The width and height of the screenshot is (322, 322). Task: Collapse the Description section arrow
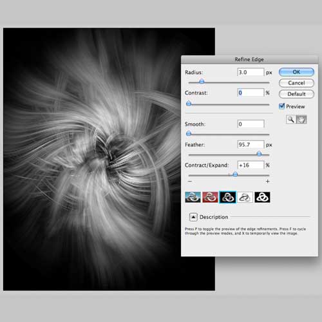tap(193, 217)
